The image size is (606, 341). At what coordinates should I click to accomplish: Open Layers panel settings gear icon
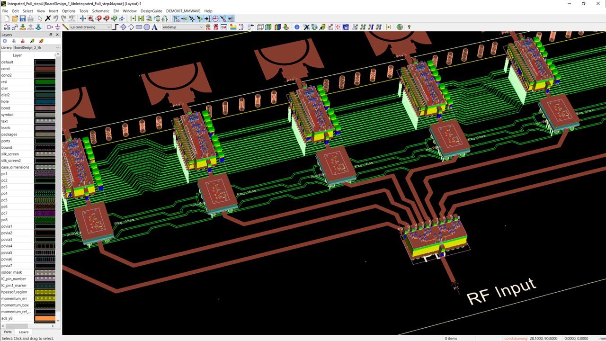click(x=5, y=41)
